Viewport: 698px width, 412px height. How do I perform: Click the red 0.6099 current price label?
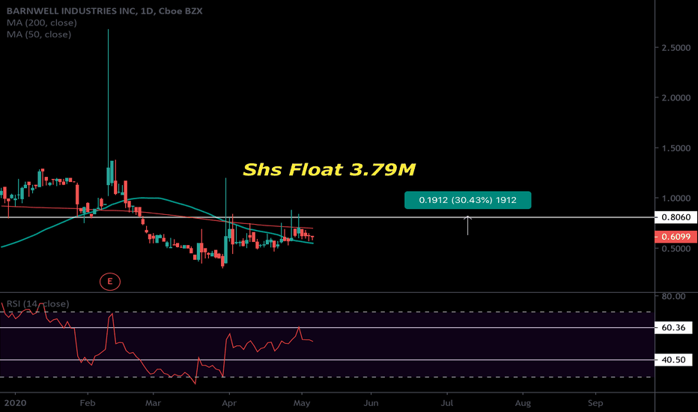[676, 237]
